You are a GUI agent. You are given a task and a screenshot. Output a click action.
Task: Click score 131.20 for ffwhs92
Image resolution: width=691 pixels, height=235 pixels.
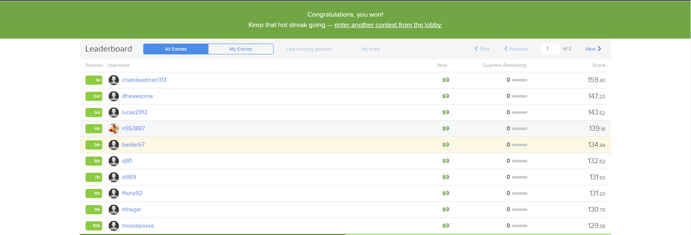coord(598,193)
